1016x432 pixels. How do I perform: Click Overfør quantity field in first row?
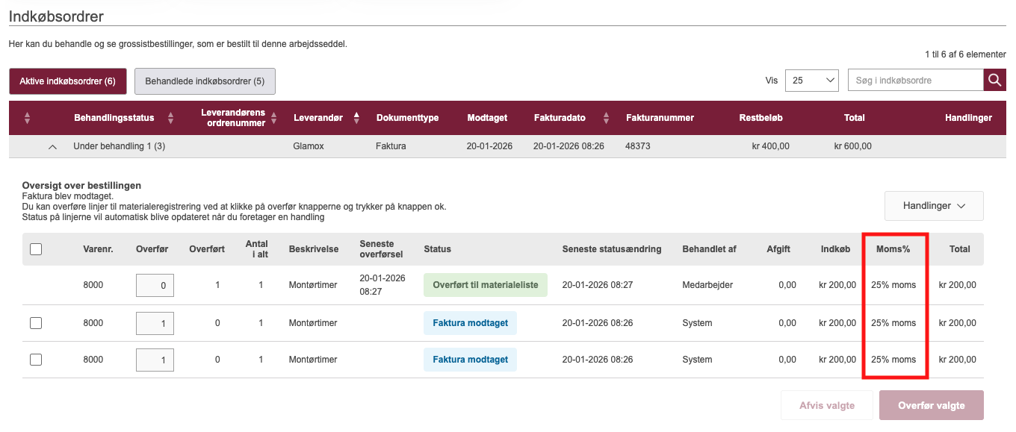tap(155, 285)
